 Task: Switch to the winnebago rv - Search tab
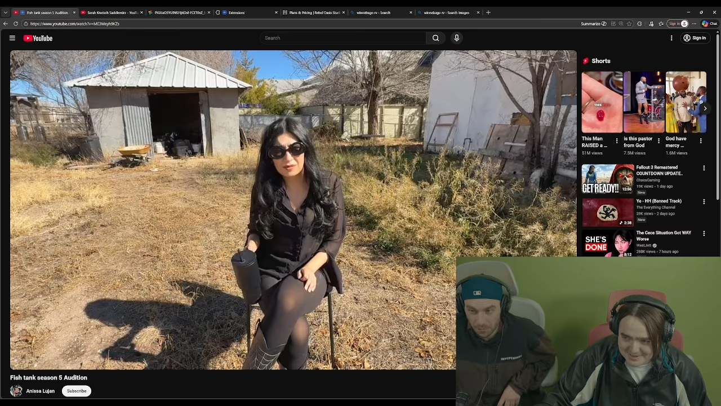pyautogui.click(x=380, y=12)
